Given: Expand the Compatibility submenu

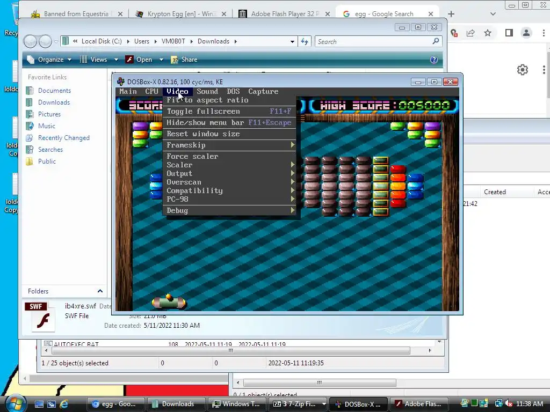Looking at the screenshot, I should [229, 190].
